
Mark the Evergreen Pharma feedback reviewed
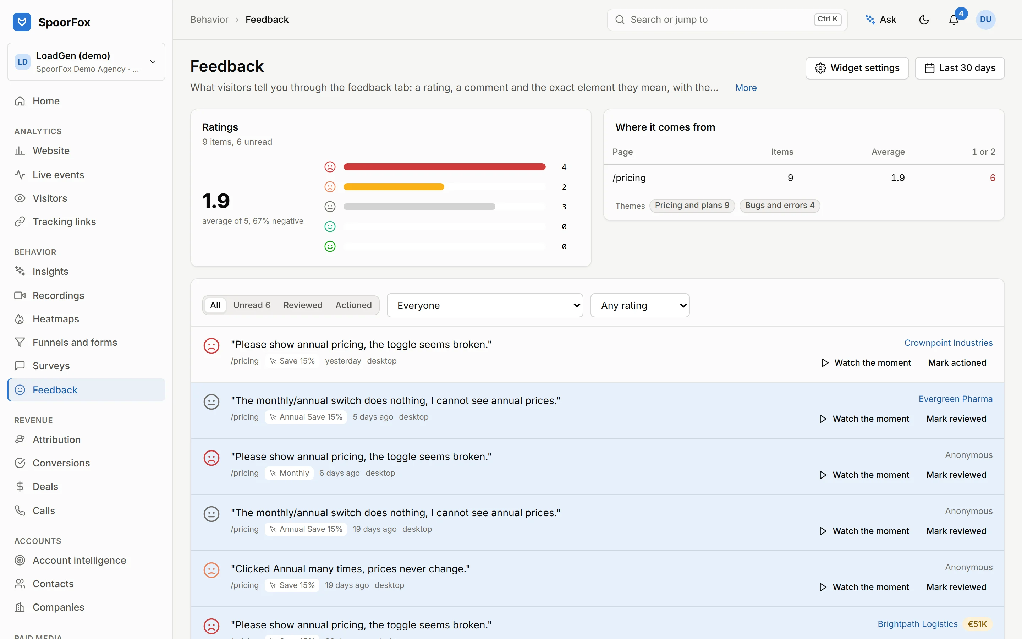(956, 419)
